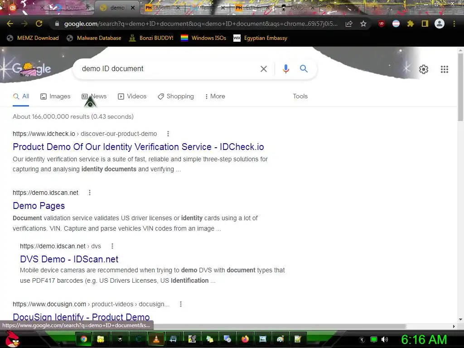This screenshot has width=464, height=348.
Task: Open a new browser tab with plus
Action: click(x=375, y=8)
